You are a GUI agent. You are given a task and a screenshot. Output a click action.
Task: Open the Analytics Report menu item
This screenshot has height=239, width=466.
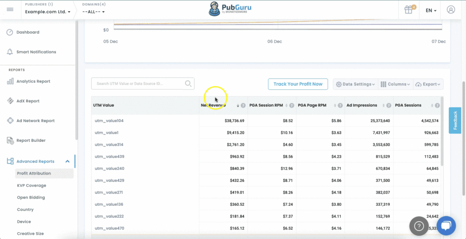[x=33, y=81]
